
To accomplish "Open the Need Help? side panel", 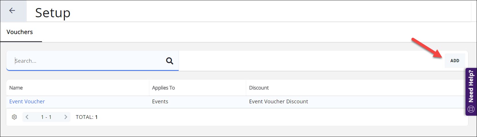I will tap(471, 86).
